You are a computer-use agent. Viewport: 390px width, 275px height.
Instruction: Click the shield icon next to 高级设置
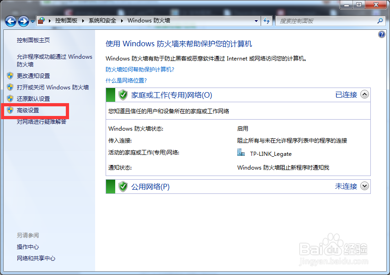click(x=10, y=110)
